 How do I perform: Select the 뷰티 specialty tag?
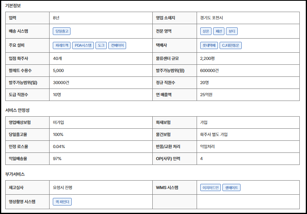[232, 31]
